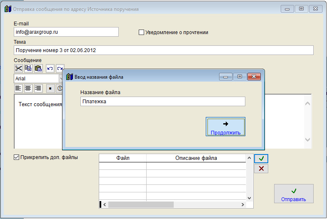
Task: Click red X to remove attached file
Action: pos(261,169)
